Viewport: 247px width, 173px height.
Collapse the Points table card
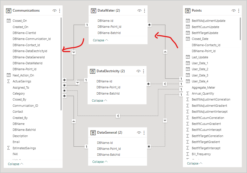click(195, 163)
